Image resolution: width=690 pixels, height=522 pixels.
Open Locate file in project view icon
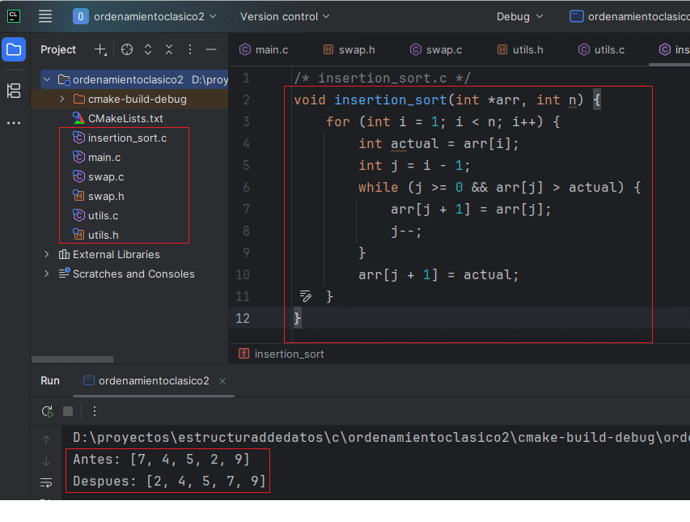coord(126,49)
